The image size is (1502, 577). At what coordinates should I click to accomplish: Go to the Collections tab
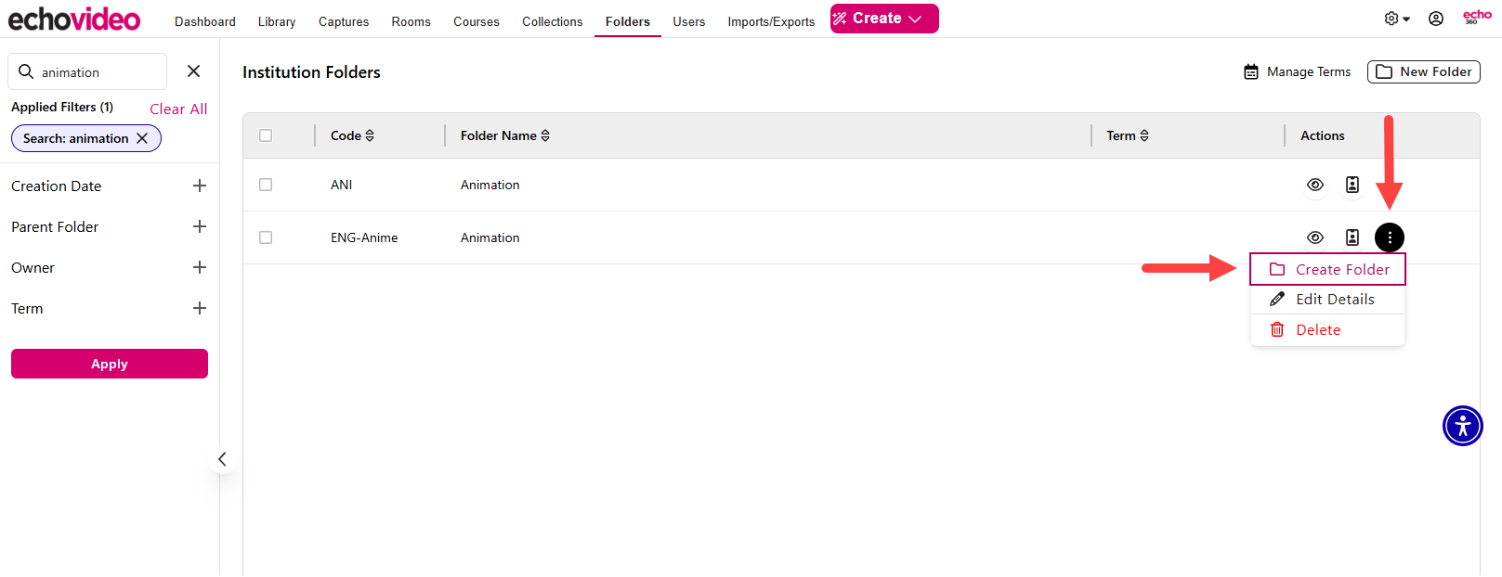[x=553, y=21]
